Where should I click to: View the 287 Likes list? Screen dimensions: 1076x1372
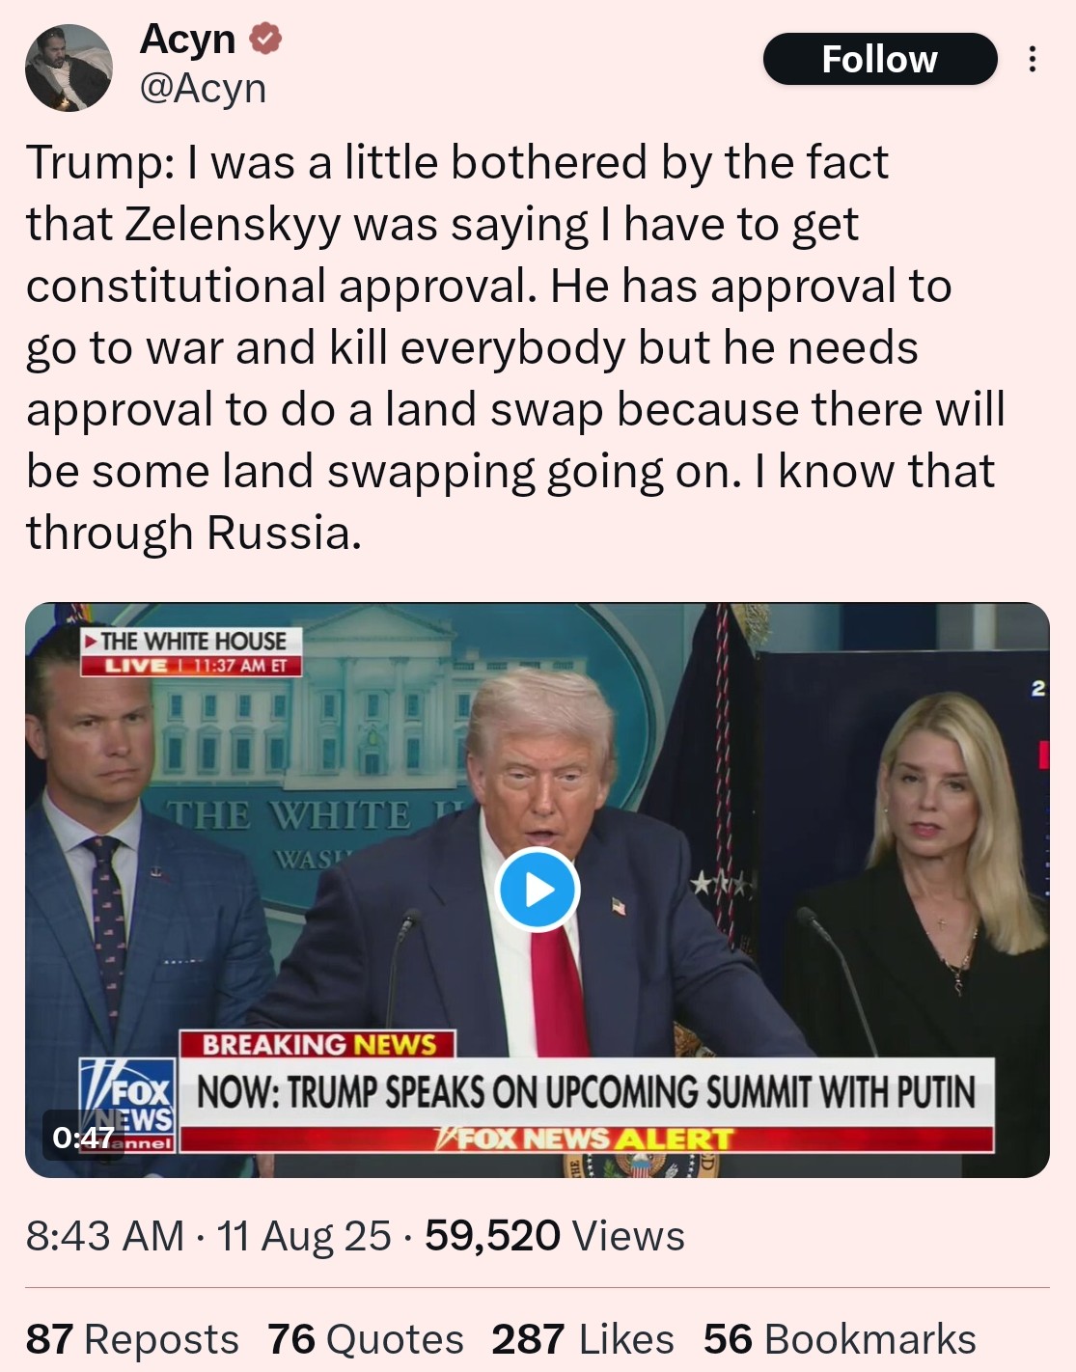point(583,1339)
